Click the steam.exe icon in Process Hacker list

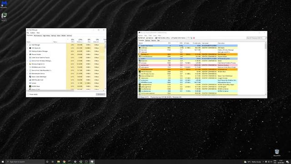[x=140, y=61]
